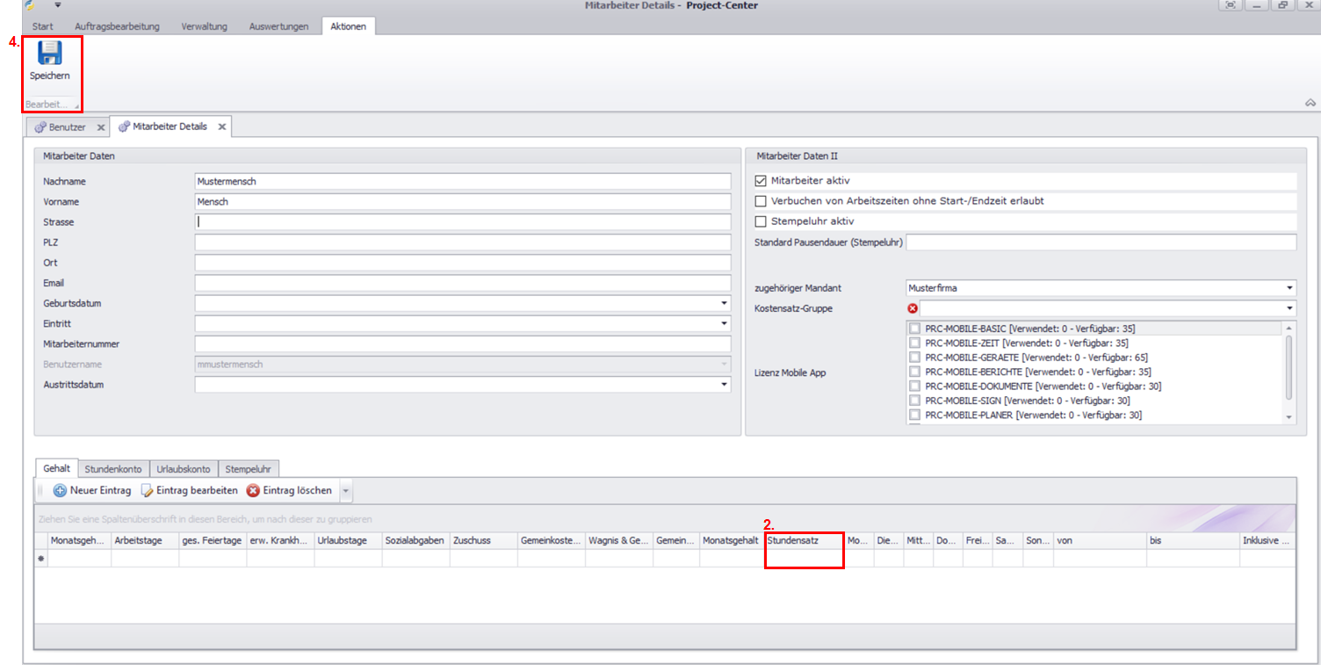The width and height of the screenshot is (1321, 665).
Task: Close the Mitarbeiter Details tab
Action: [222, 127]
